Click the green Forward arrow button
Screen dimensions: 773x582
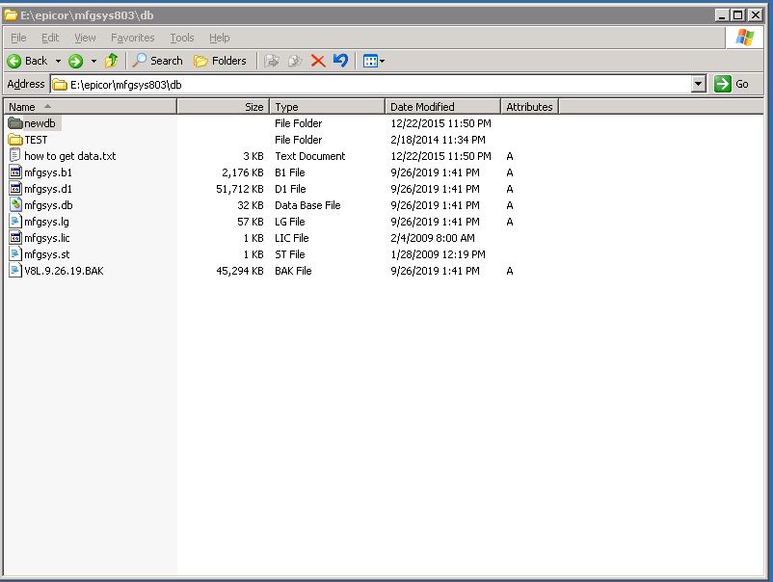click(x=75, y=61)
